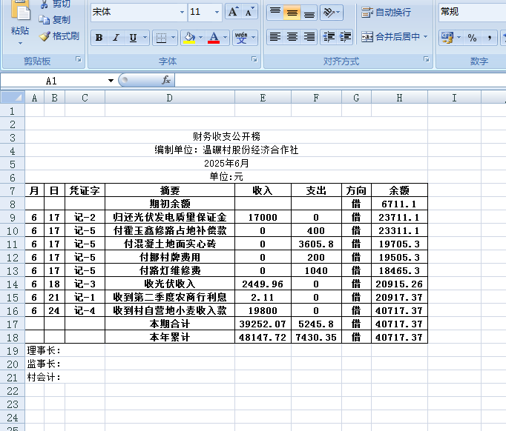Apply percent style number format
Viewport: 506px width, 431px height.
tap(472, 37)
